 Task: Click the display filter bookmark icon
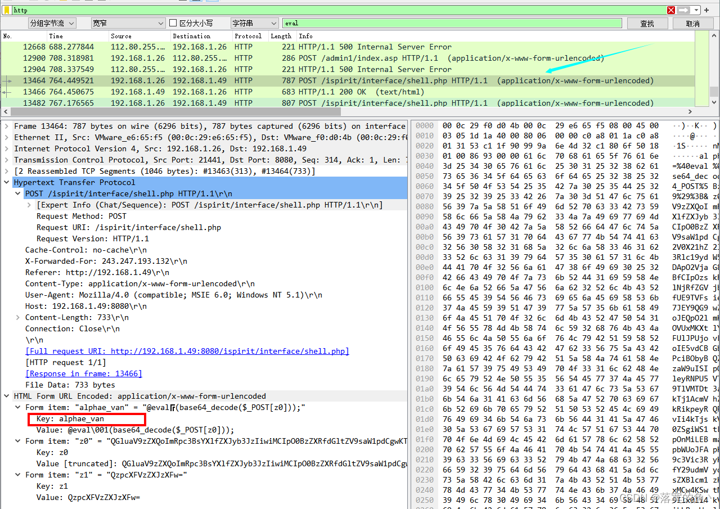pos(6,10)
